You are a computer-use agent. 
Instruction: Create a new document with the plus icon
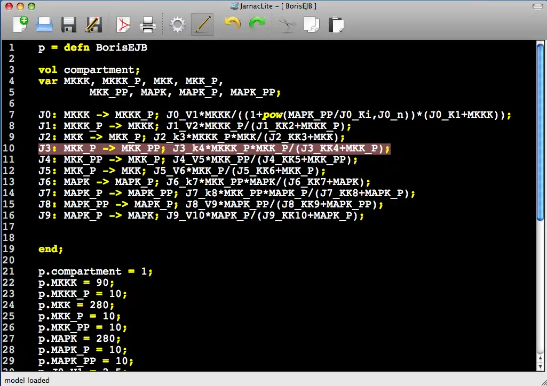(20, 25)
